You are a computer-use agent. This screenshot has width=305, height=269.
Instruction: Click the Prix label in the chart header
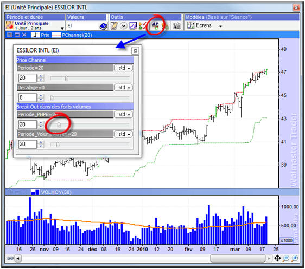45,35
